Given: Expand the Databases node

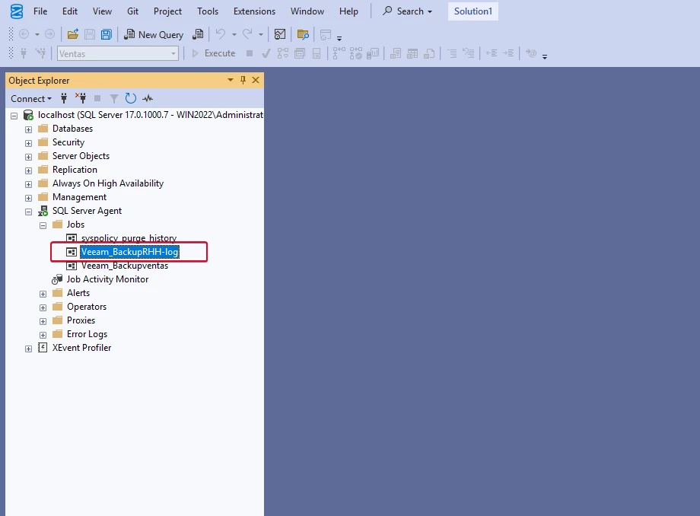Looking at the screenshot, I should (x=29, y=129).
